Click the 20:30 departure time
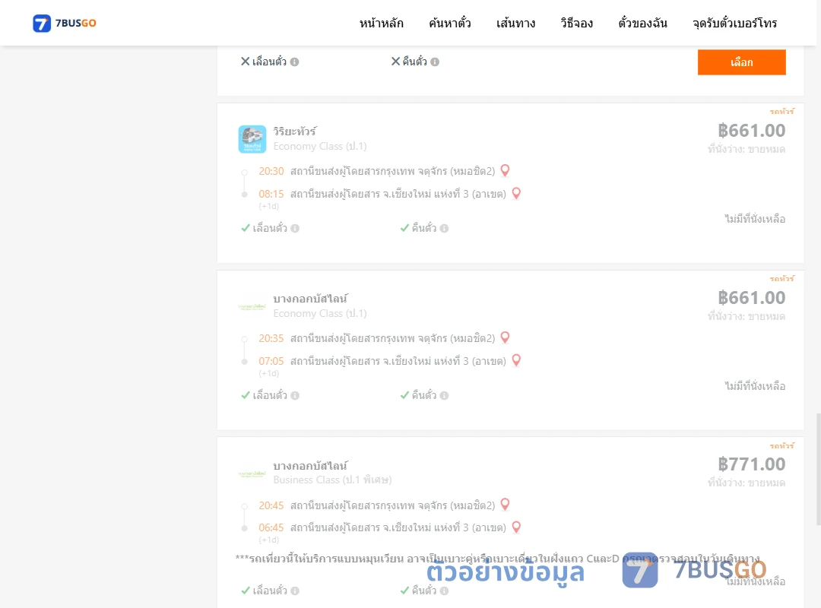Image resolution: width=821 pixels, height=608 pixels. tap(271, 171)
